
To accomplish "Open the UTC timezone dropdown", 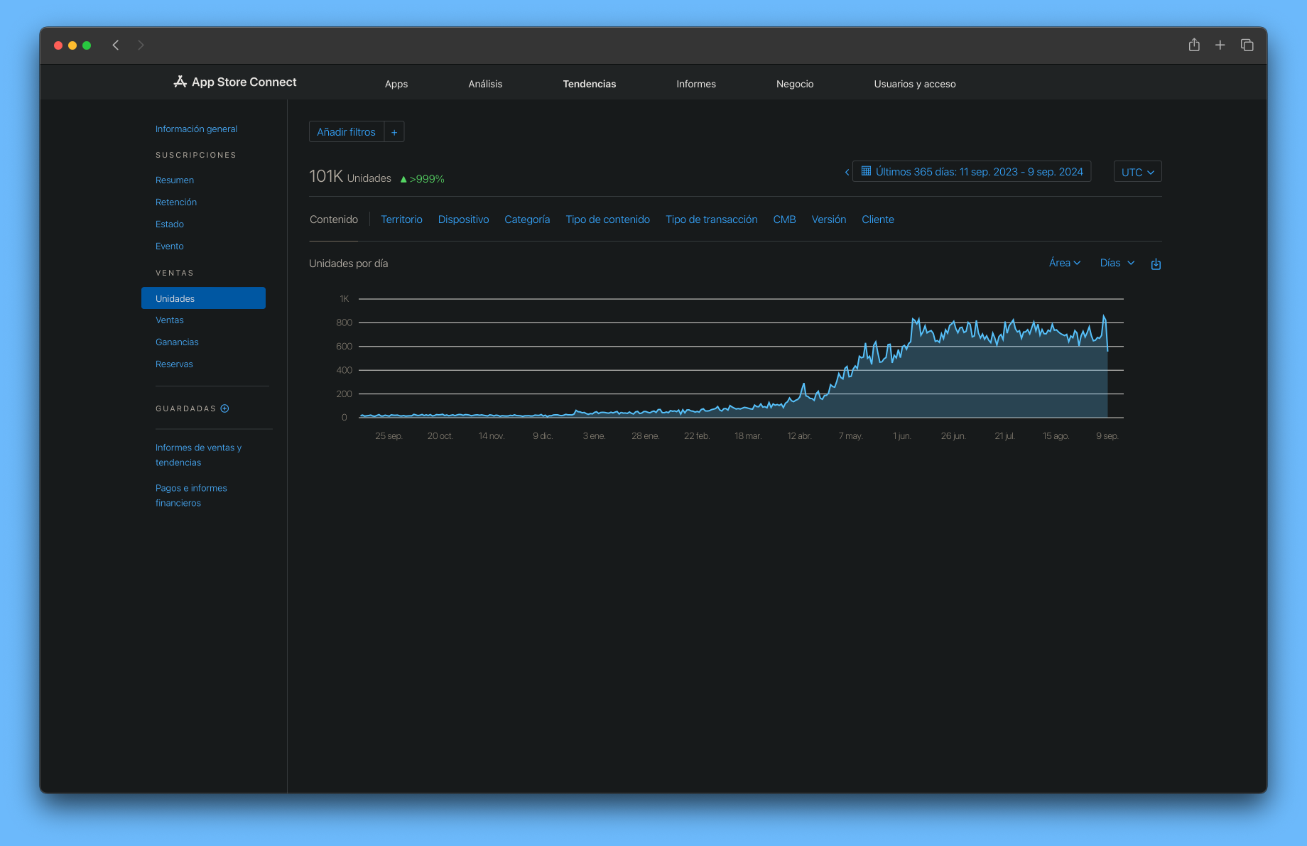I will click(x=1137, y=171).
